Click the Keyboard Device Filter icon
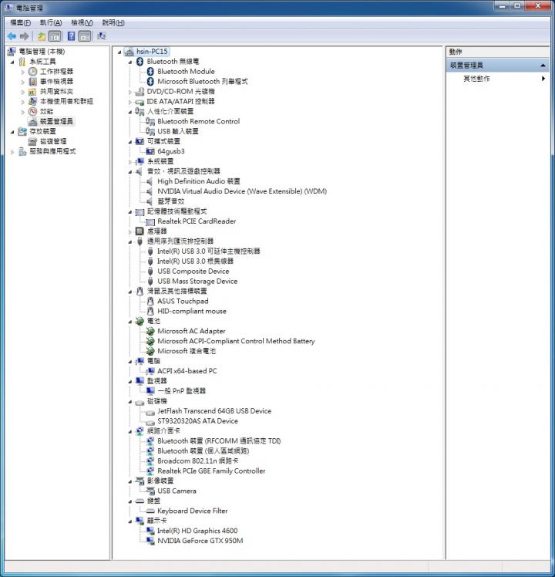The width and height of the screenshot is (555, 577). click(x=150, y=511)
